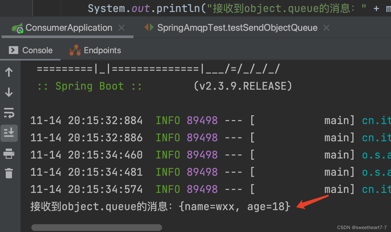
Task: Print the console output
Action: [9, 154]
